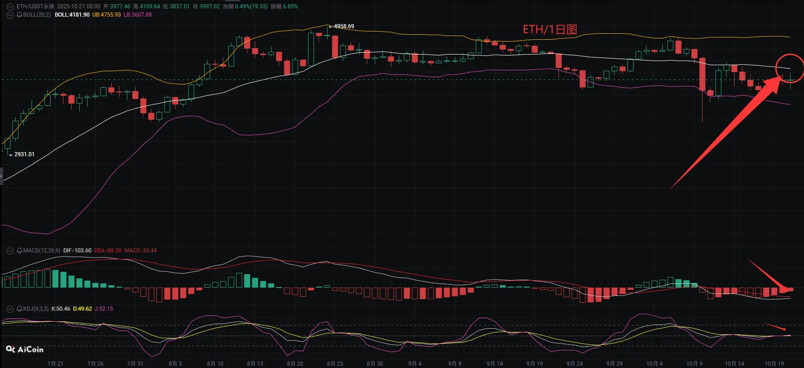Screen dimensions: 804x368
Task: Click the ETH/USDT永续 symbol name
Action: coord(35,6)
